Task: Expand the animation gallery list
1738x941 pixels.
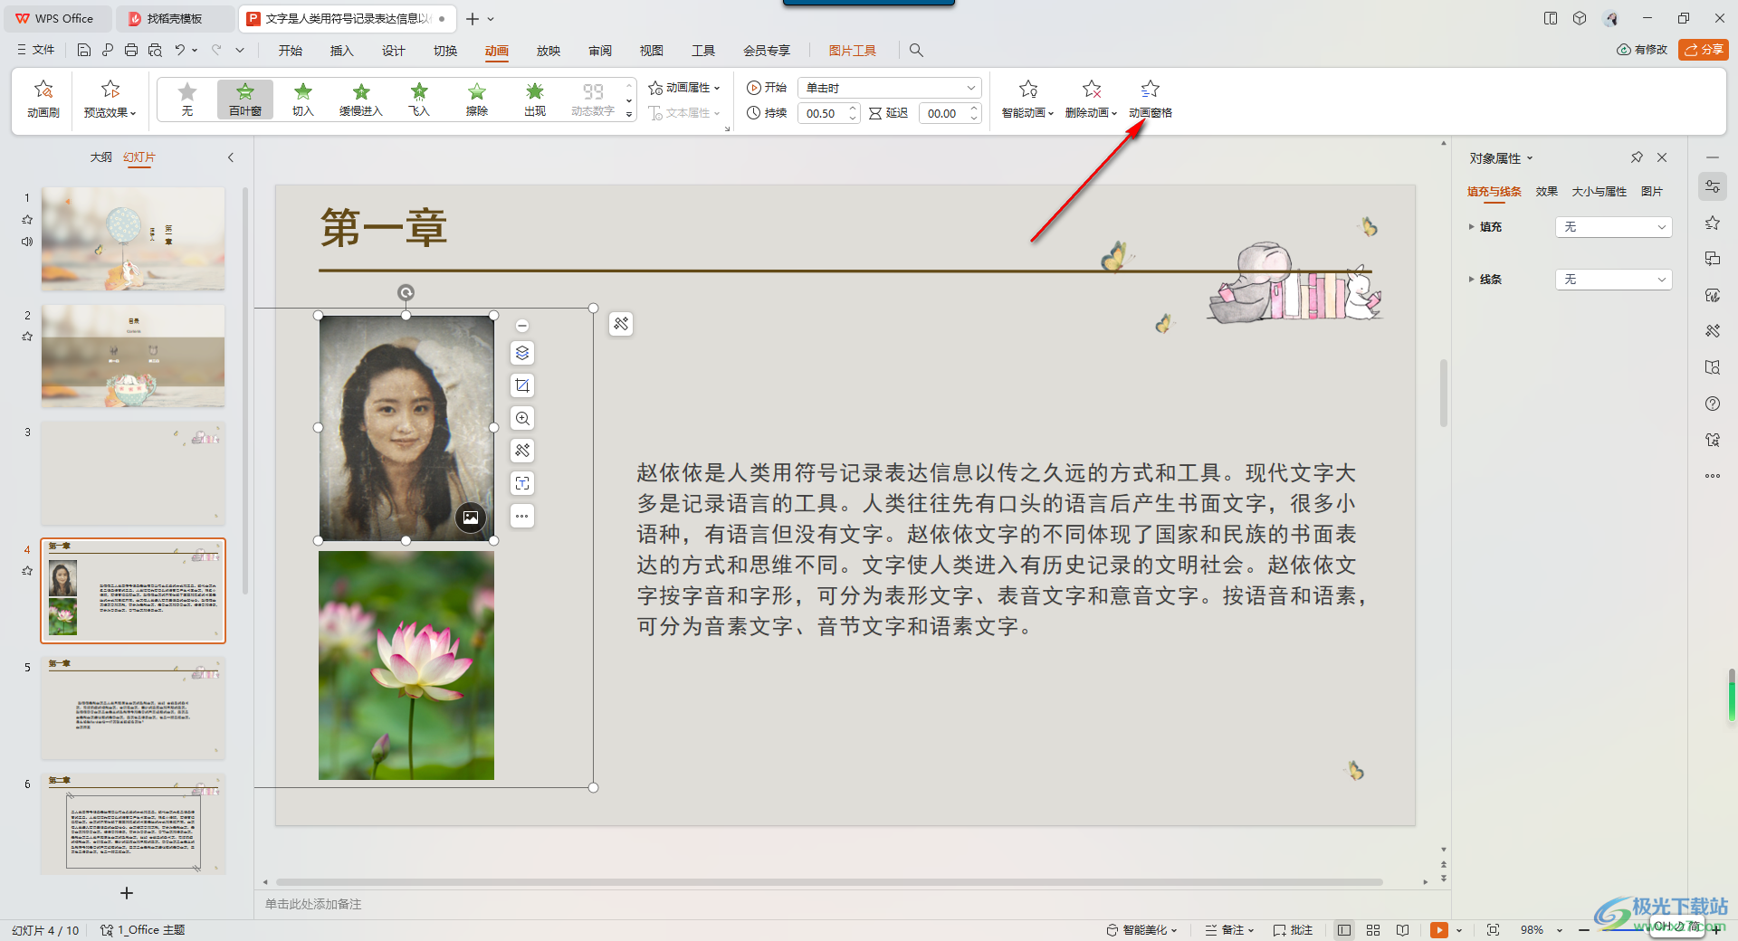Action: click(x=629, y=115)
